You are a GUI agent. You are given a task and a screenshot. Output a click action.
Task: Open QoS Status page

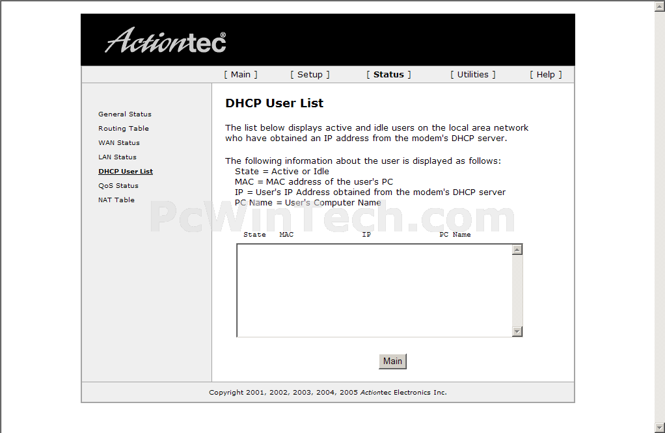pos(118,185)
